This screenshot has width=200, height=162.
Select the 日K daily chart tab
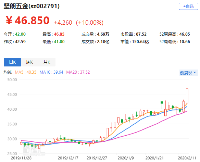point(12,62)
